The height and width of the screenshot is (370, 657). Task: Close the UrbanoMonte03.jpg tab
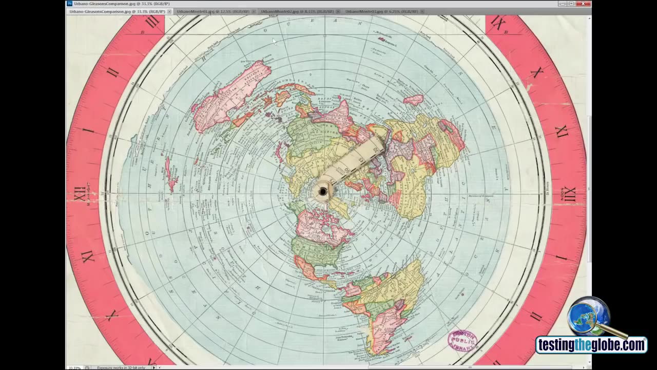422,11
